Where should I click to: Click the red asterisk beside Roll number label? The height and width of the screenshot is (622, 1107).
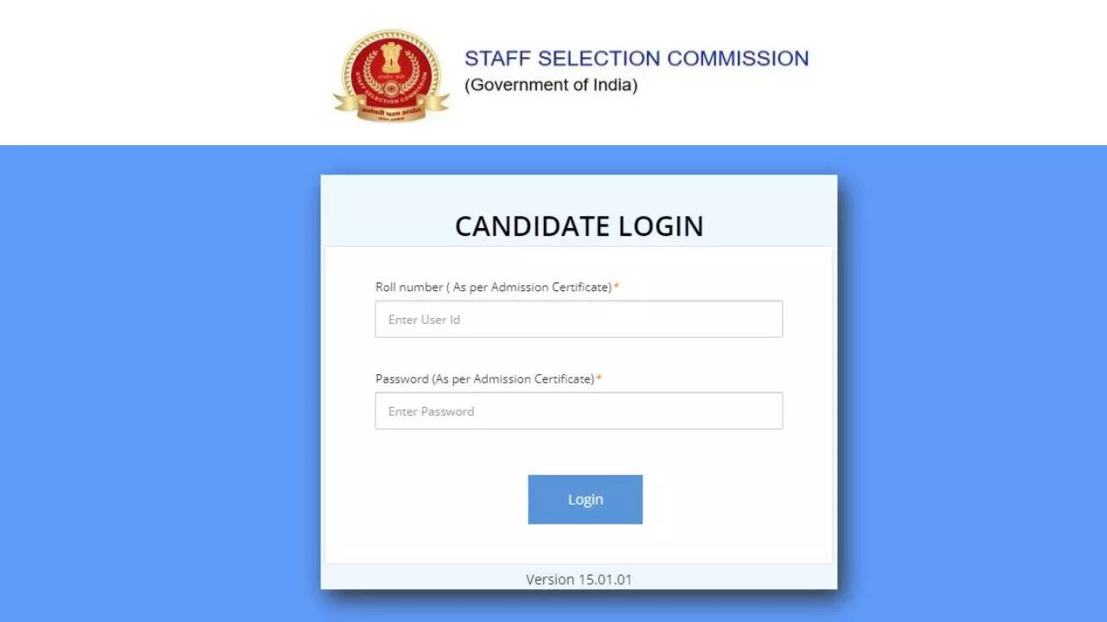[x=617, y=287]
